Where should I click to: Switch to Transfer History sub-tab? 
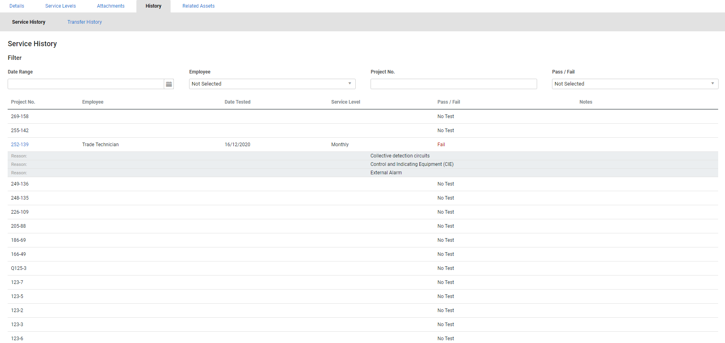tap(84, 22)
